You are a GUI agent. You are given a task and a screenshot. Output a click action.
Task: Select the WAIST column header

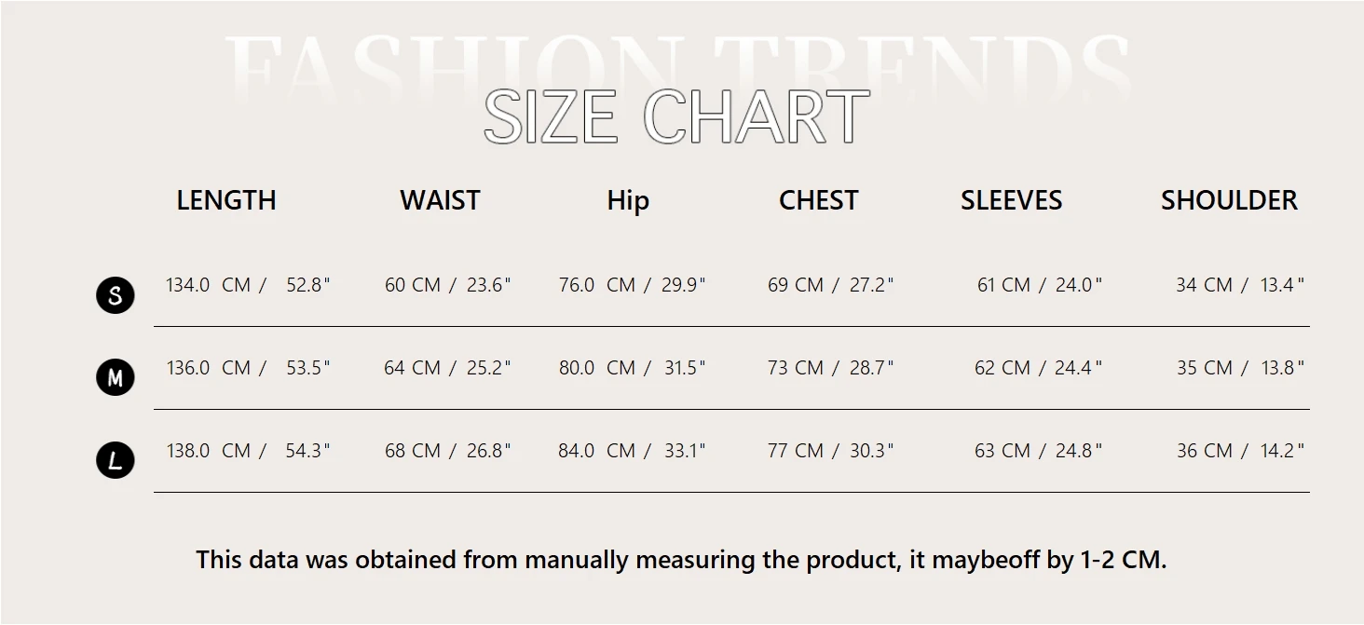(440, 200)
